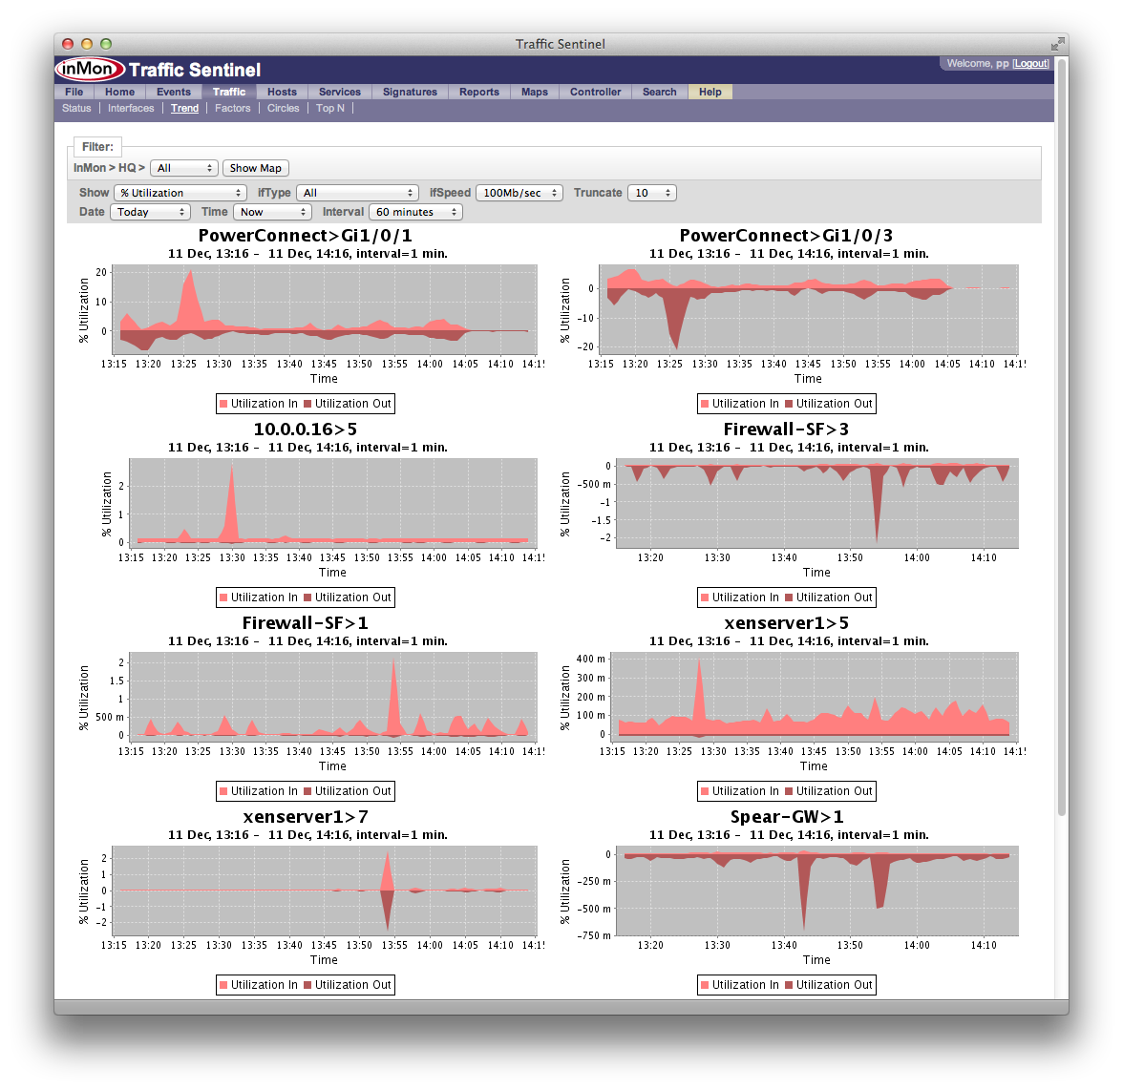Viewport: 1123px width, 1090px height.
Task: Click the PowerConnect>Gi1/0/1 utilization chart
Action: point(325,309)
